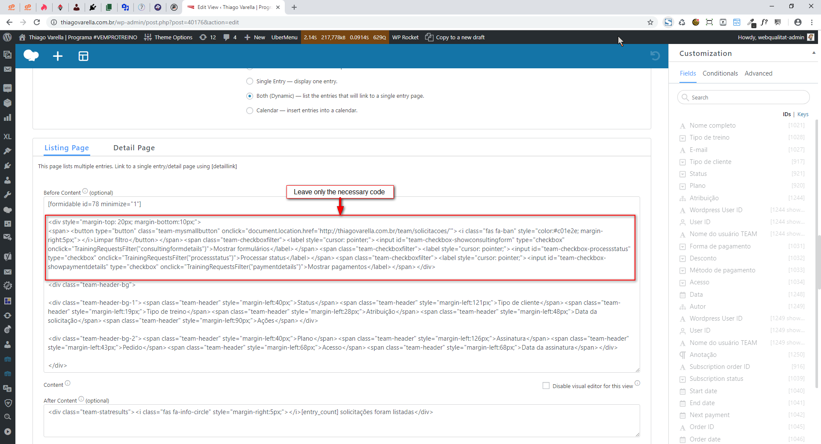The width and height of the screenshot is (821, 444).
Task: Open the Chrome three-dot menu
Action: coord(812,22)
